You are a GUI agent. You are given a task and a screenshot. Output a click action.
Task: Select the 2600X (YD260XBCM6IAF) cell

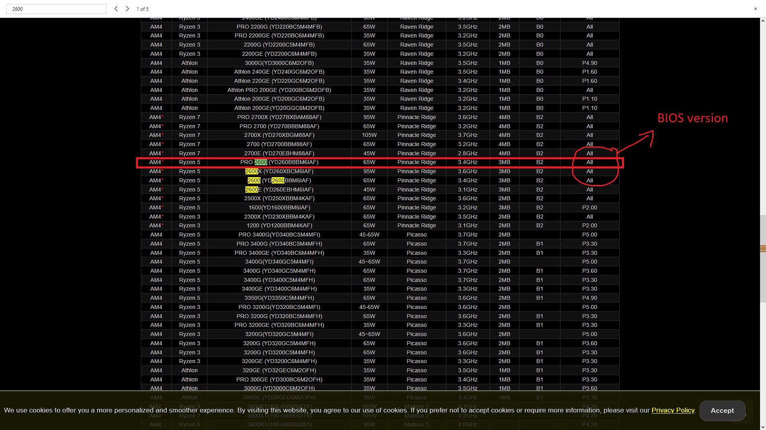[279, 171]
